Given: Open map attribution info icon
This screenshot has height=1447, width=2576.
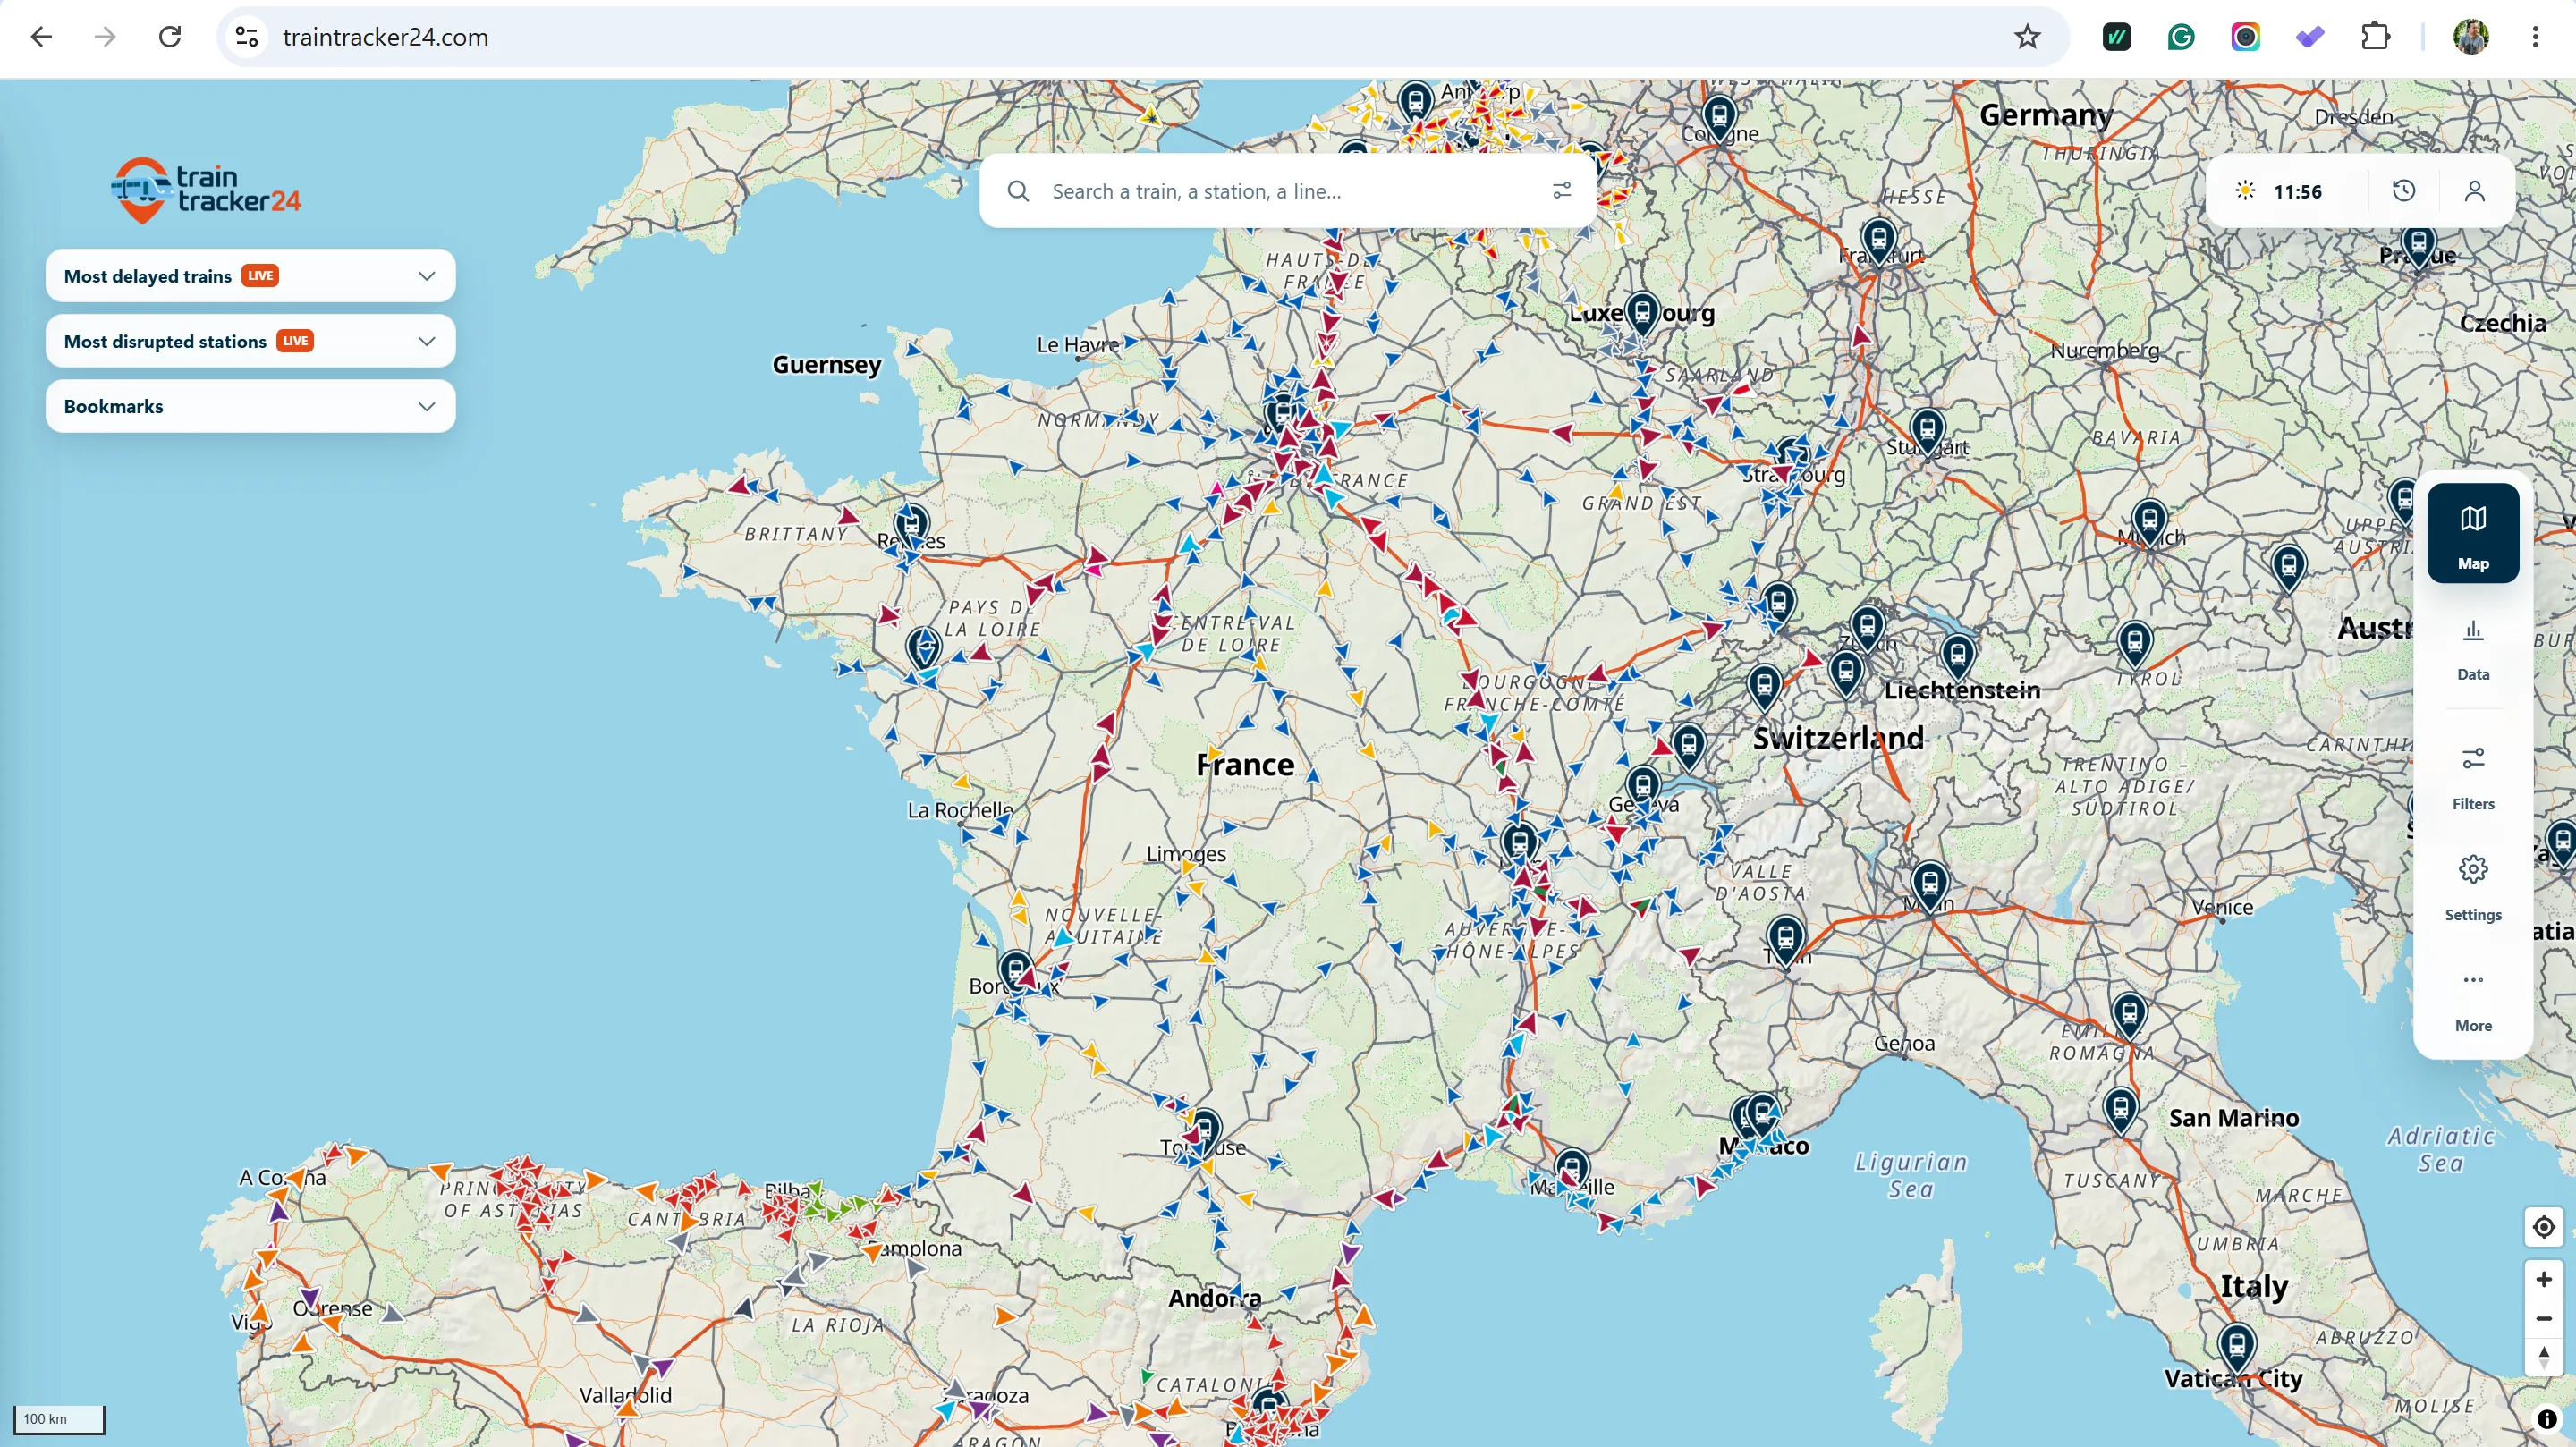Looking at the screenshot, I should (2547, 1419).
